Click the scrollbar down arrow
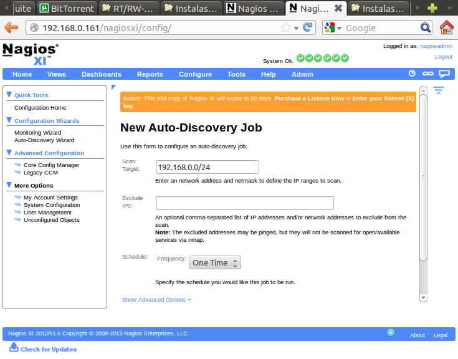The width and height of the screenshot is (458, 359). [x=423, y=298]
